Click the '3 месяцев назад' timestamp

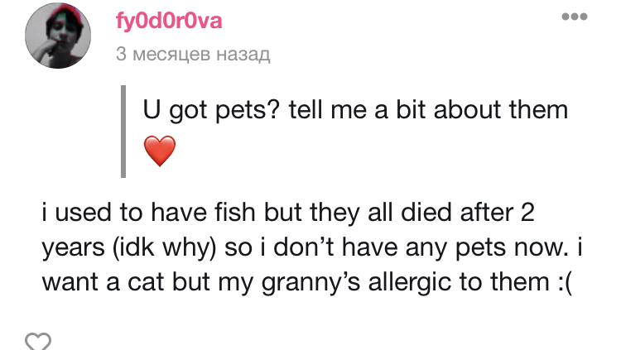[x=193, y=54]
